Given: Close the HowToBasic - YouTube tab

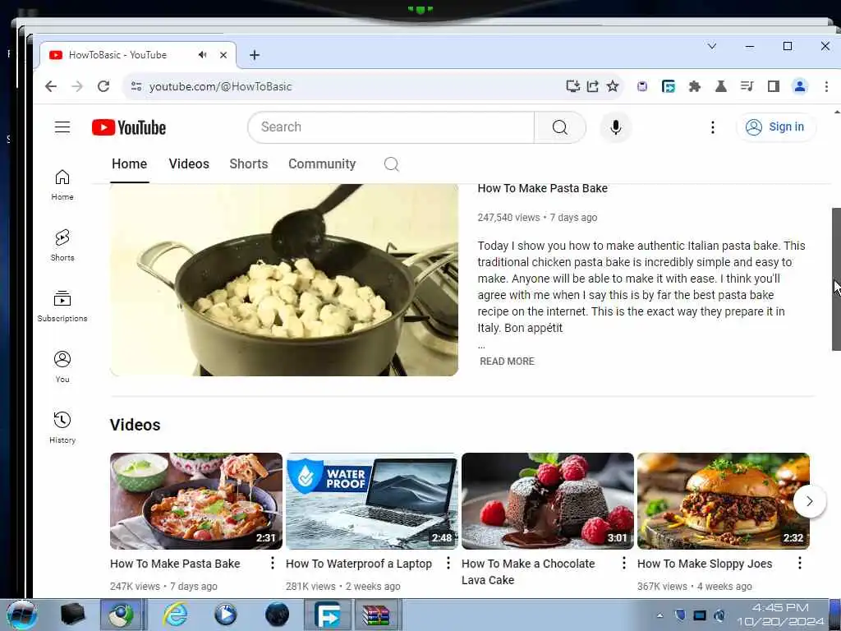Looking at the screenshot, I should 223,55.
